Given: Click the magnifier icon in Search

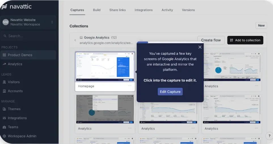Looking at the screenshot, I should click(x=5, y=36).
